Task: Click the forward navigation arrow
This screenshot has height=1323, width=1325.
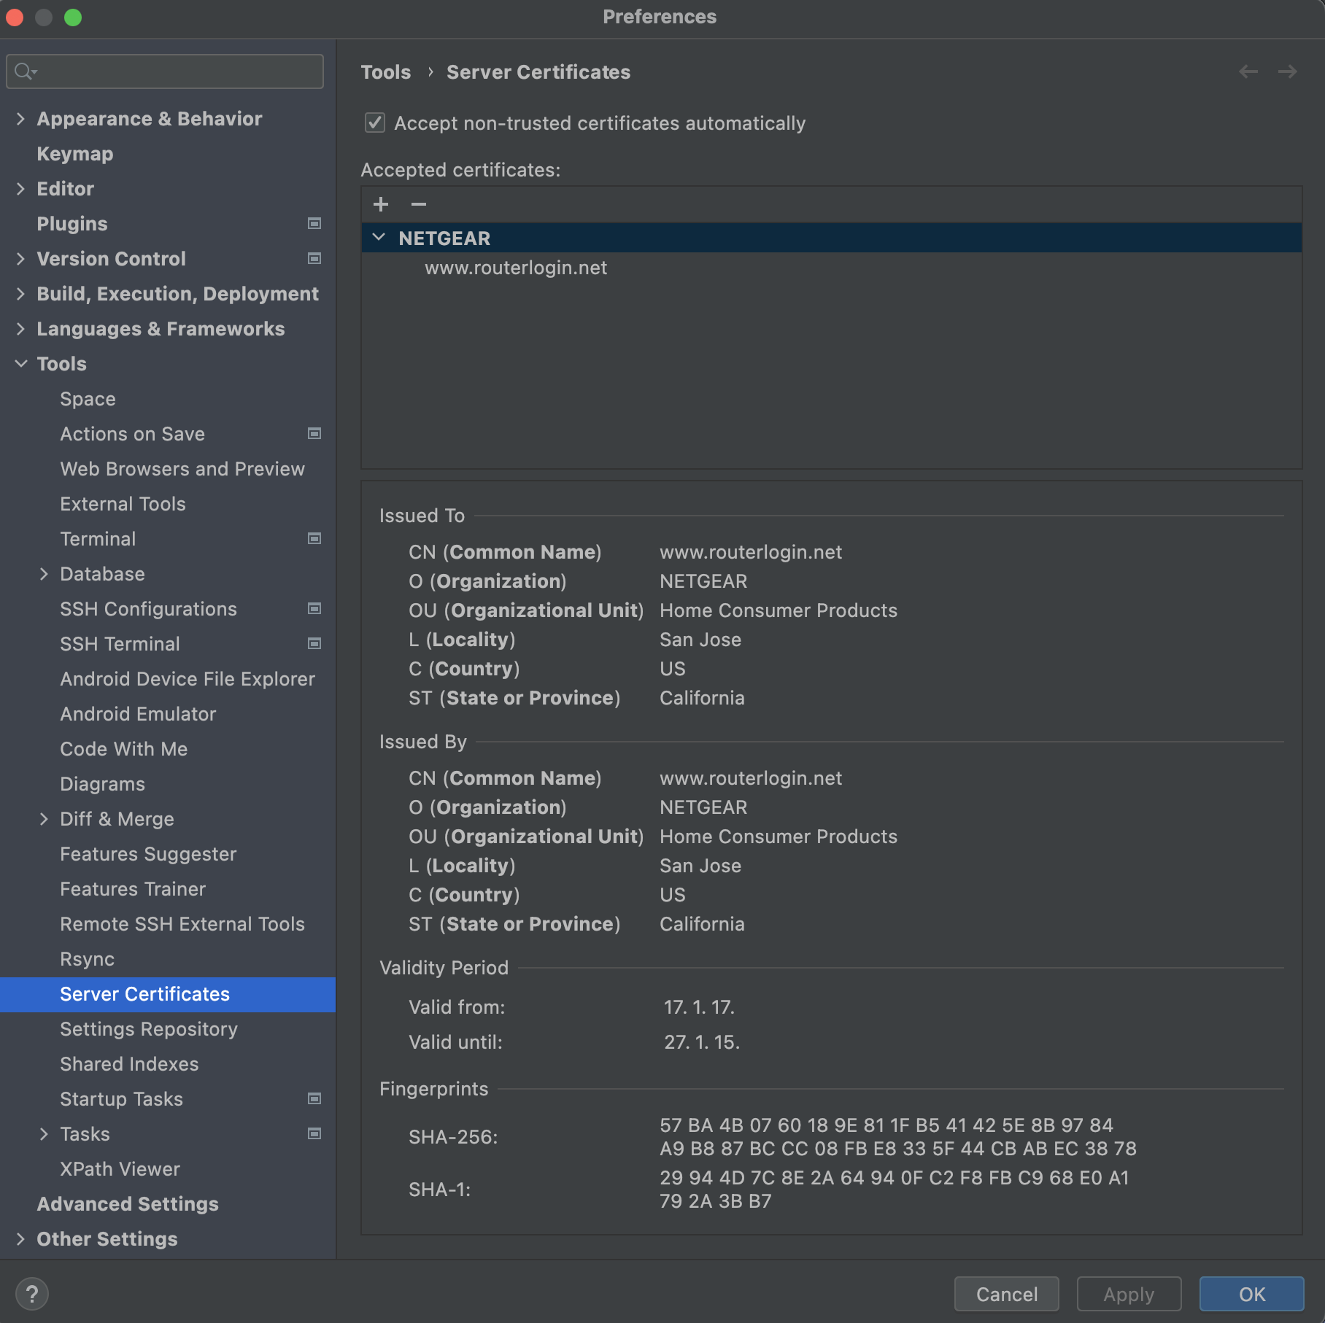Action: tap(1288, 71)
